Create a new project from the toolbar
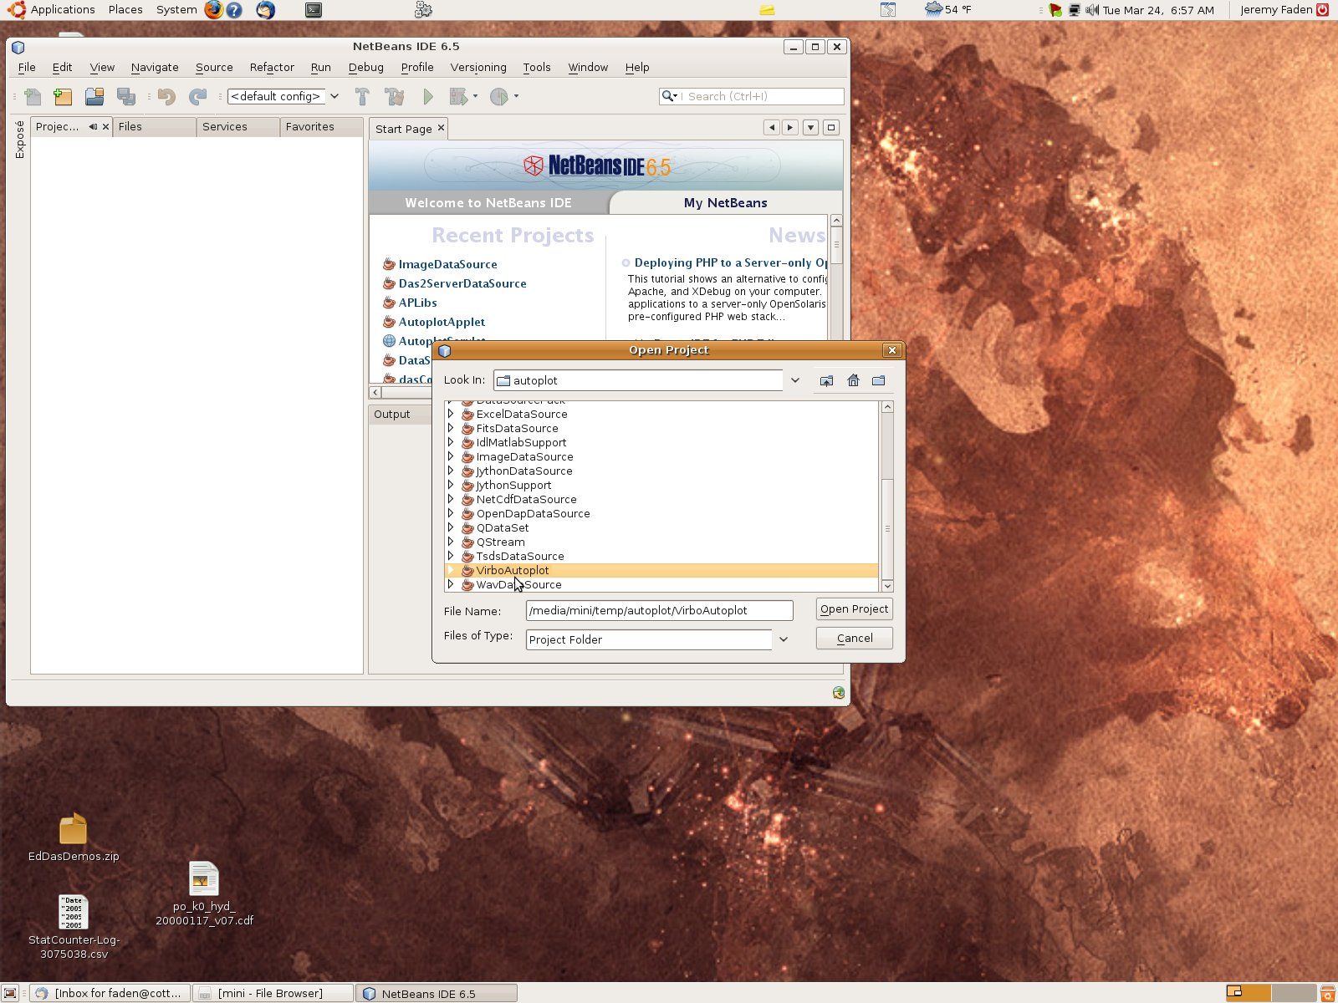 pyautogui.click(x=62, y=97)
